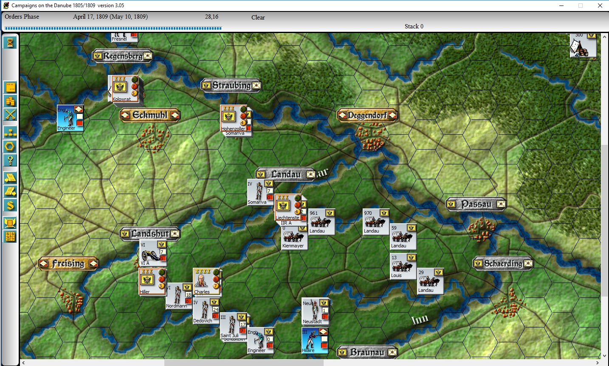Open the question mark help icon
The image size is (609, 366).
click(10, 160)
